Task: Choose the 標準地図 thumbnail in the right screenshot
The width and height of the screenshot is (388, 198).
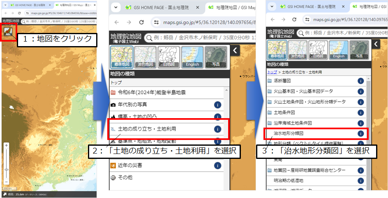Action: (x=277, y=50)
